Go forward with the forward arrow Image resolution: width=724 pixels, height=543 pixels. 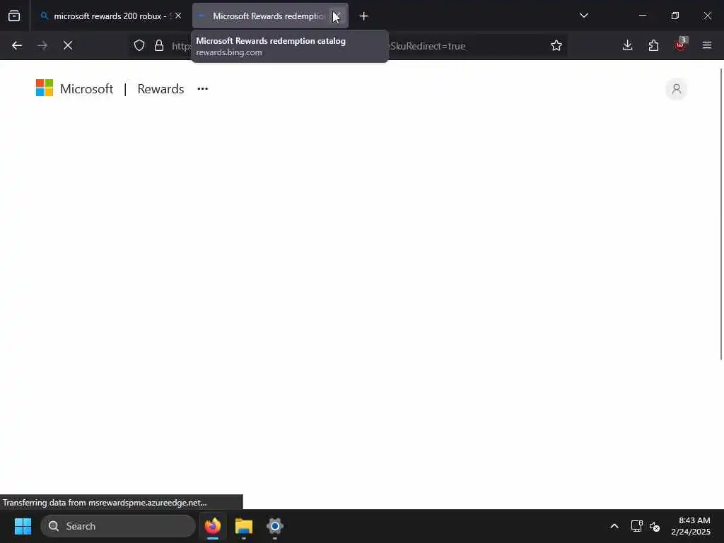(42, 45)
